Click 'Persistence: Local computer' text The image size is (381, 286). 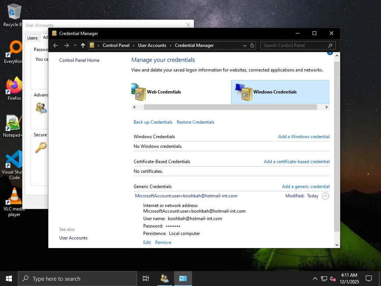(171, 234)
